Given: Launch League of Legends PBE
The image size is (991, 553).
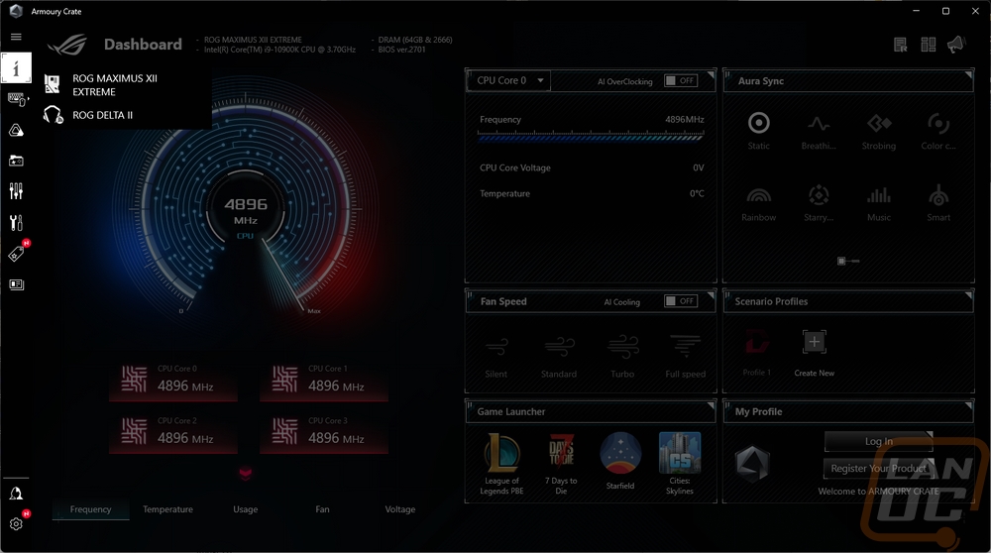Looking at the screenshot, I should pos(501,464).
